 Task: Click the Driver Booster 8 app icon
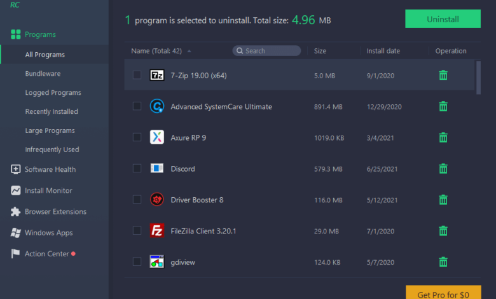coord(157,200)
